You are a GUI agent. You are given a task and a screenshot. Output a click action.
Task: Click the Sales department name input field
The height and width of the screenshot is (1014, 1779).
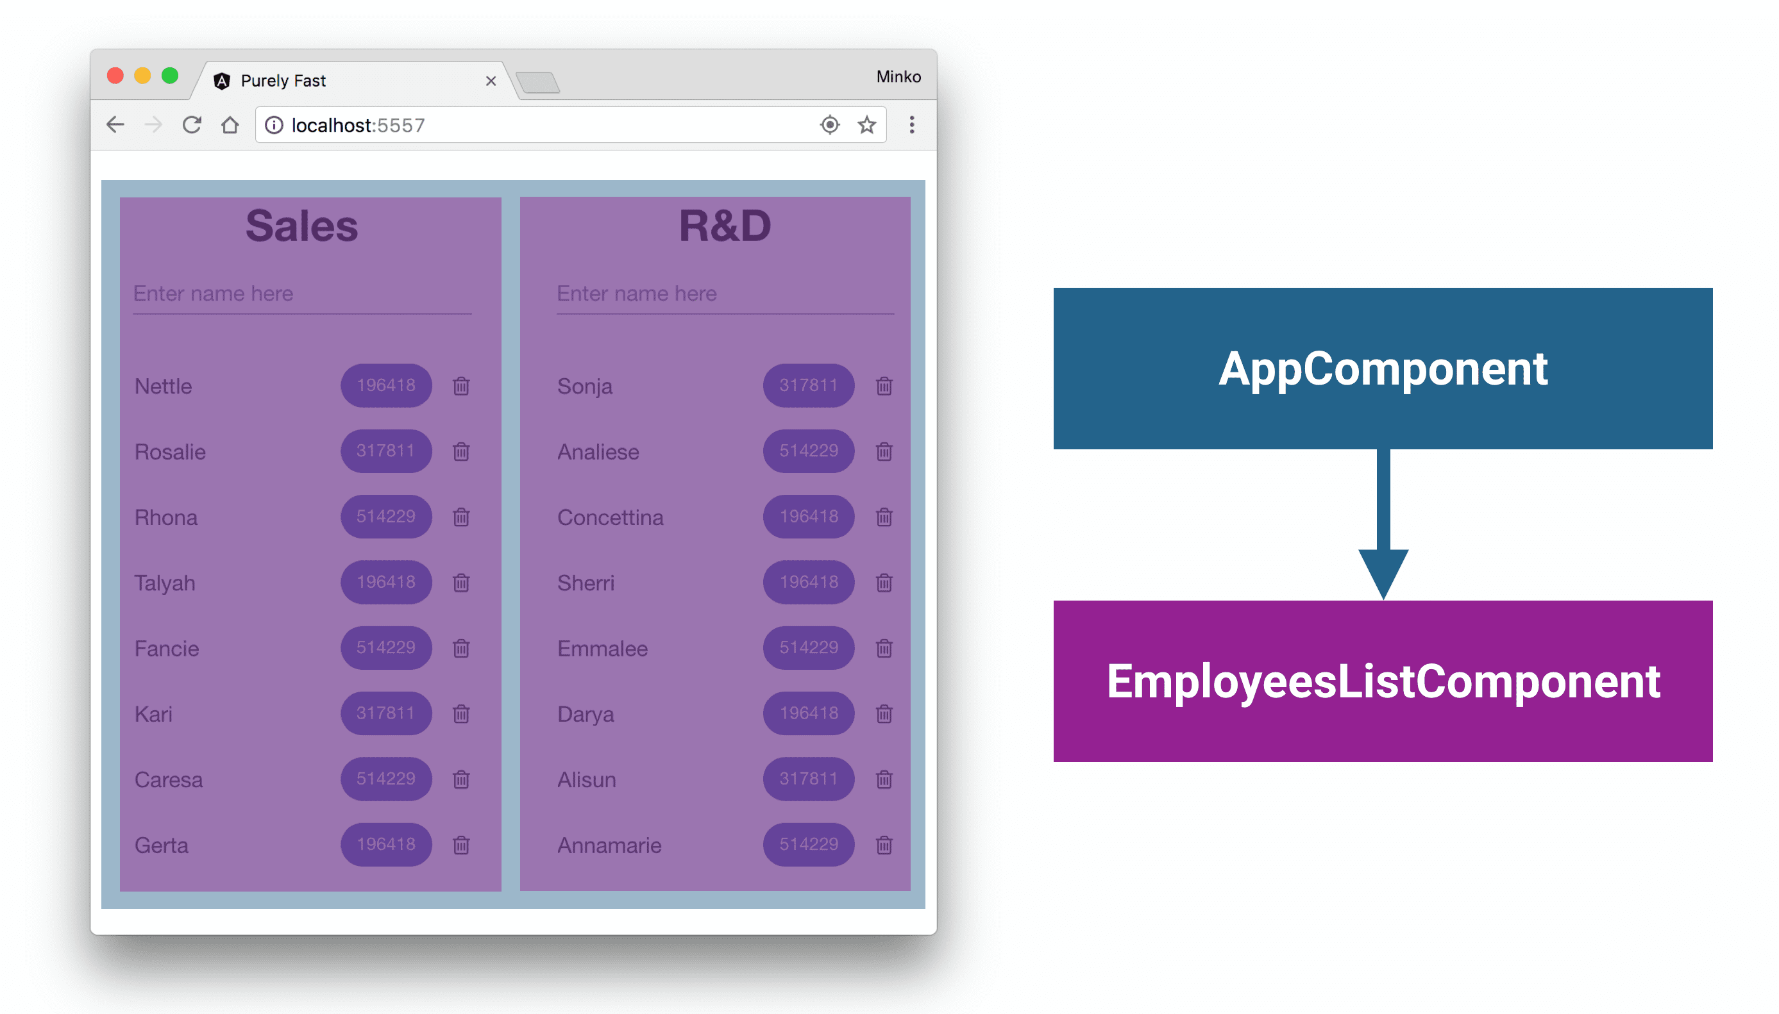coord(301,294)
